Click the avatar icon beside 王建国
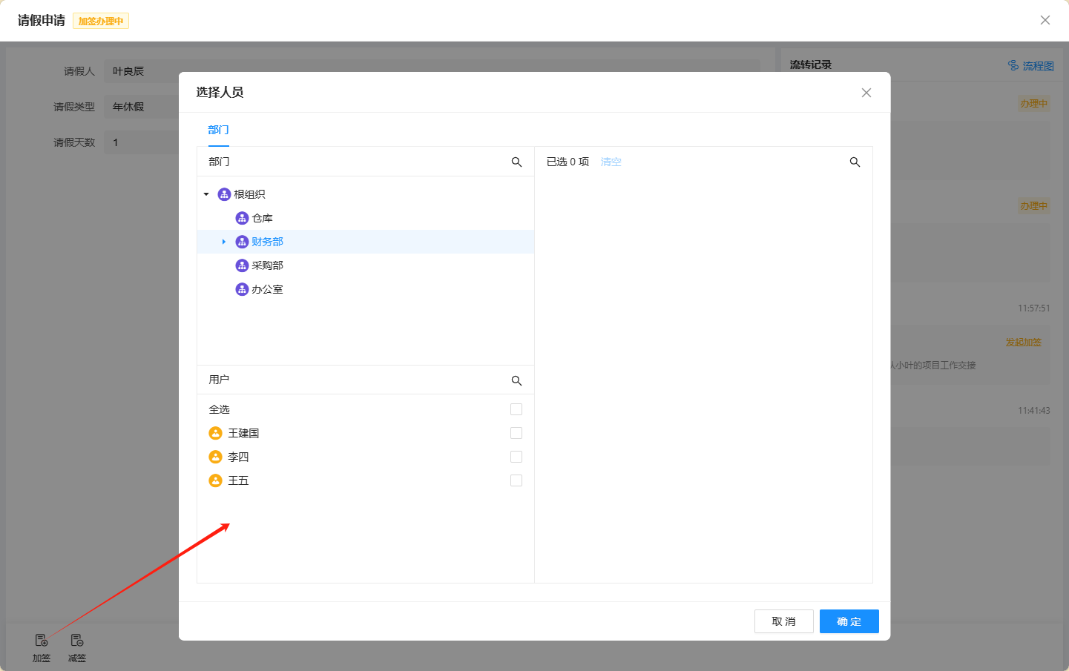 tap(216, 433)
